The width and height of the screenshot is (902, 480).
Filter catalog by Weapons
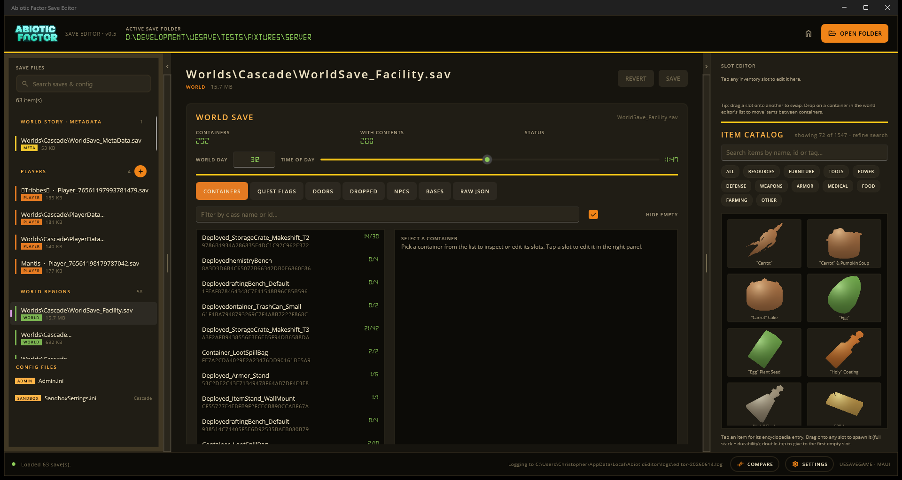[x=771, y=186]
